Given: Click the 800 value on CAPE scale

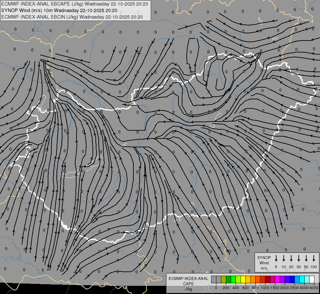Looking at the screenshot, I should (x=255, y=288).
